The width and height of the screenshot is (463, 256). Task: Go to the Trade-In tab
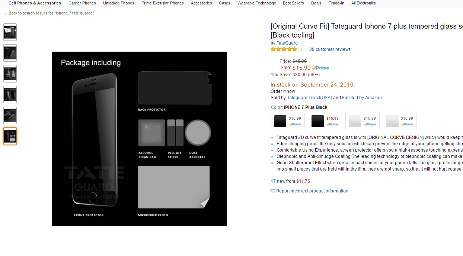tap(336, 3)
